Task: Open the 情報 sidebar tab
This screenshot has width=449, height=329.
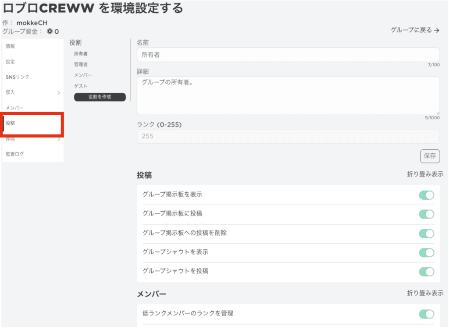Action: (11, 46)
